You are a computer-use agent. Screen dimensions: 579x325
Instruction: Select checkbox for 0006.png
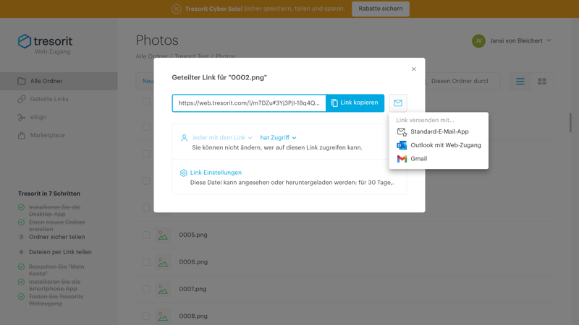pyautogui.click(x=146, y=262)
